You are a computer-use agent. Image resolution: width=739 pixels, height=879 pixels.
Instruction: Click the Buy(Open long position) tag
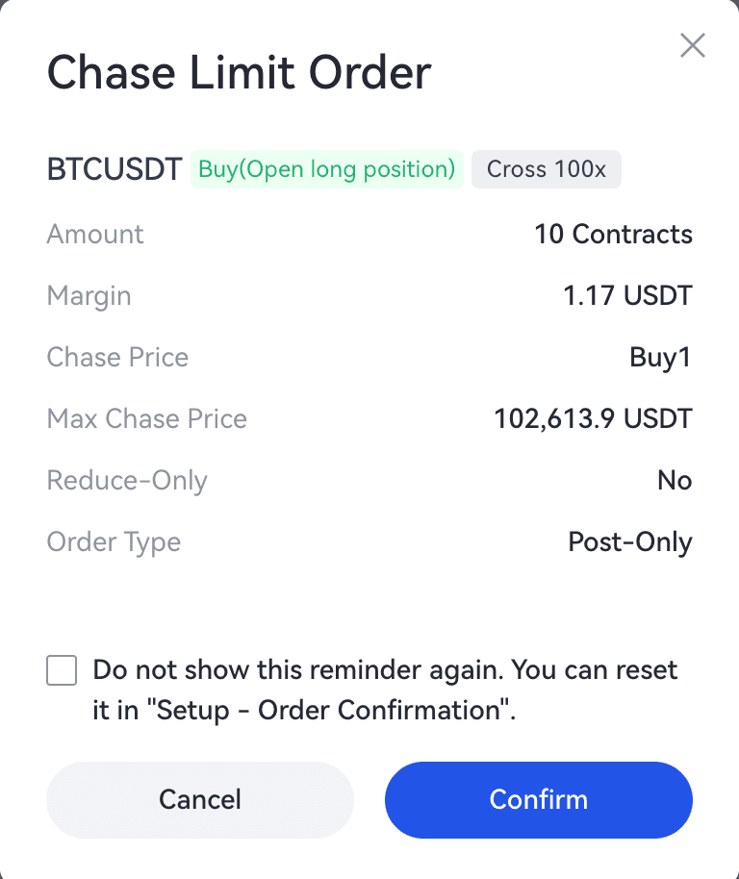coord(326,169)
